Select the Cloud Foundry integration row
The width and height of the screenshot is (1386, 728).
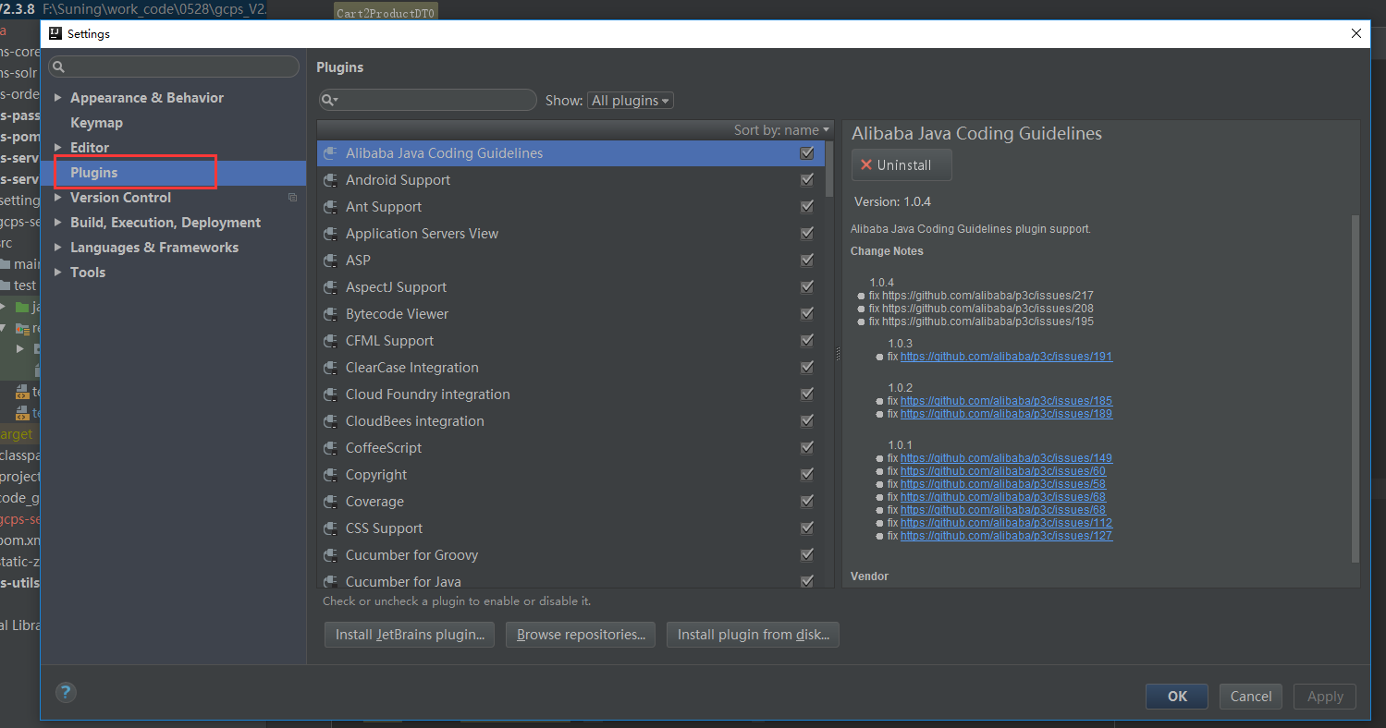tap(570, 394)
